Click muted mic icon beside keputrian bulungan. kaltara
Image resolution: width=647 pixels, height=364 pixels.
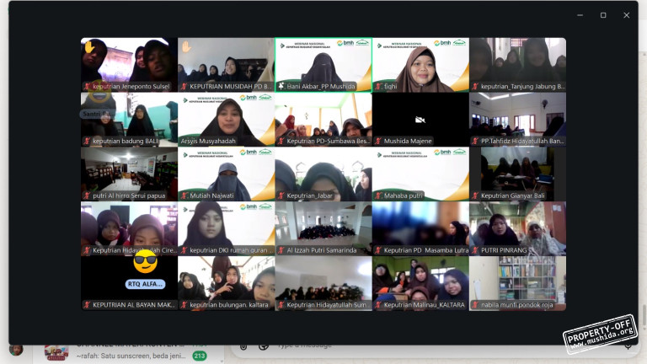pyautogui.click(x=184, y=305)
